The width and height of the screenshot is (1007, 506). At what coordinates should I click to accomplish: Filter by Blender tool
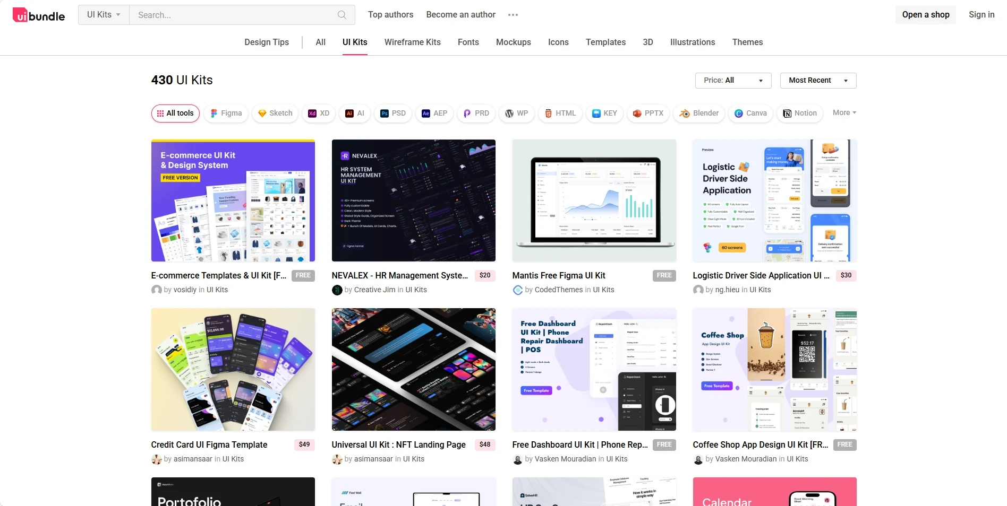[x=699, y=114]
